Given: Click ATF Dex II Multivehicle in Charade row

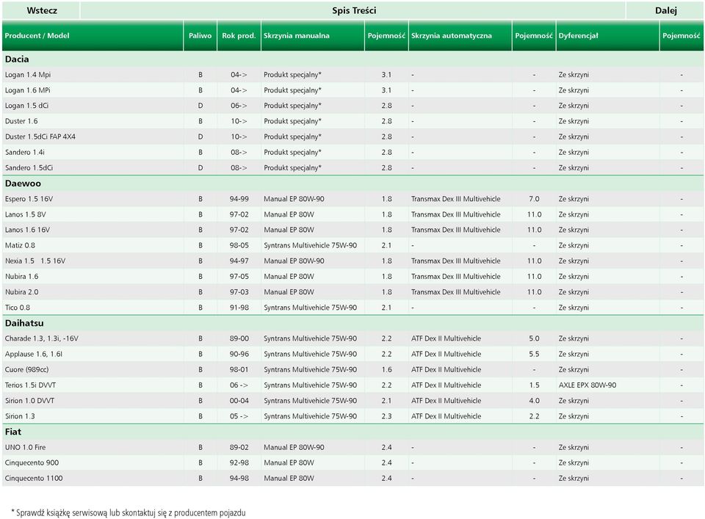Looking at the screenshot, I should tap(446, 338).
